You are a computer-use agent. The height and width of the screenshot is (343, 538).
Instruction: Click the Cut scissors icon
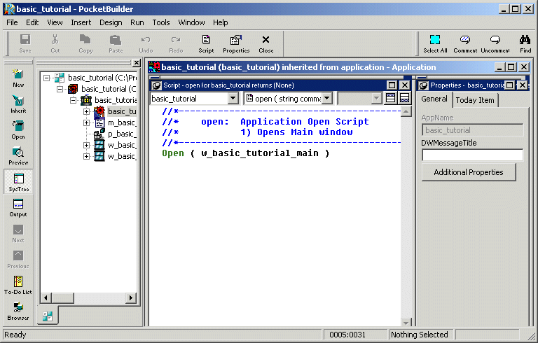point(55,43)
